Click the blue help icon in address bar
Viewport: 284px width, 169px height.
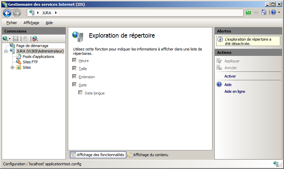(x=273, y=13)
